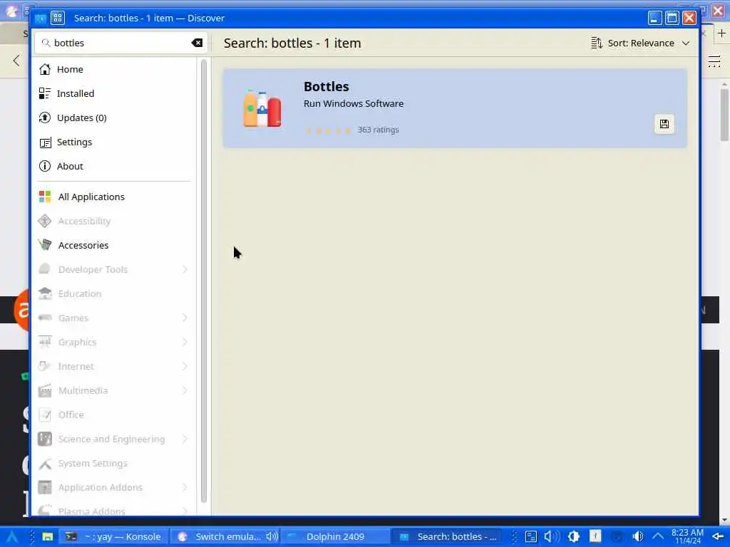Expand Internet subcategories chevron
This screenshot has height=547, width=730.
pyautogui.click(x=185, y=366)
